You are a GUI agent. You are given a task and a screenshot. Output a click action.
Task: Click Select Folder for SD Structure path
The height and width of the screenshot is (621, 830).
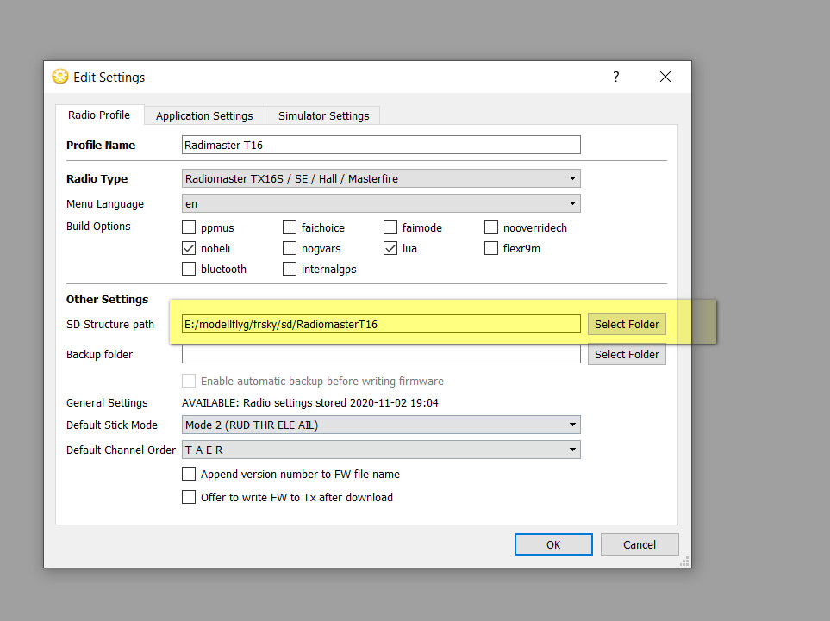click(627, 324)
